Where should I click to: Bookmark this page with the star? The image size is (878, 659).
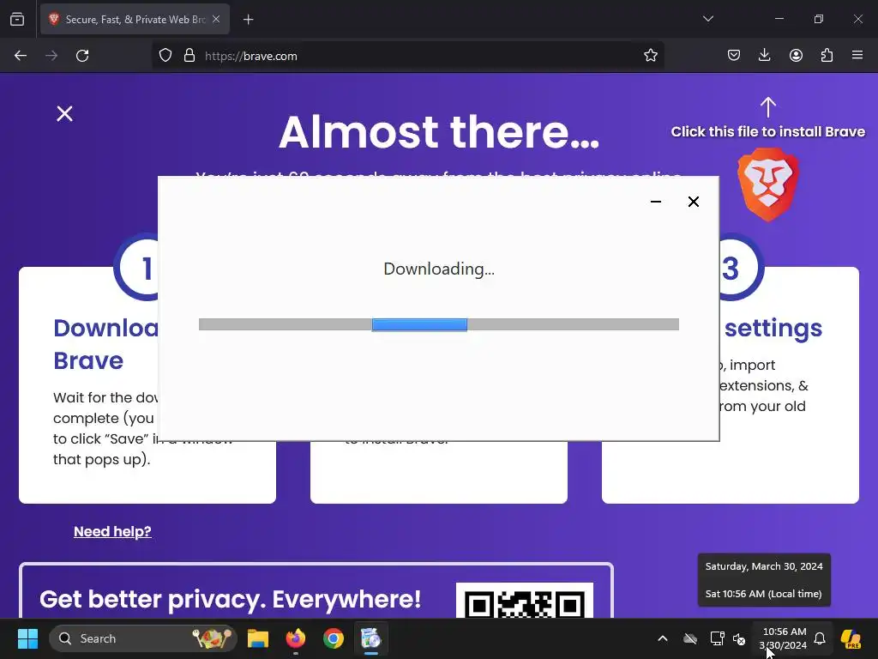651,56
